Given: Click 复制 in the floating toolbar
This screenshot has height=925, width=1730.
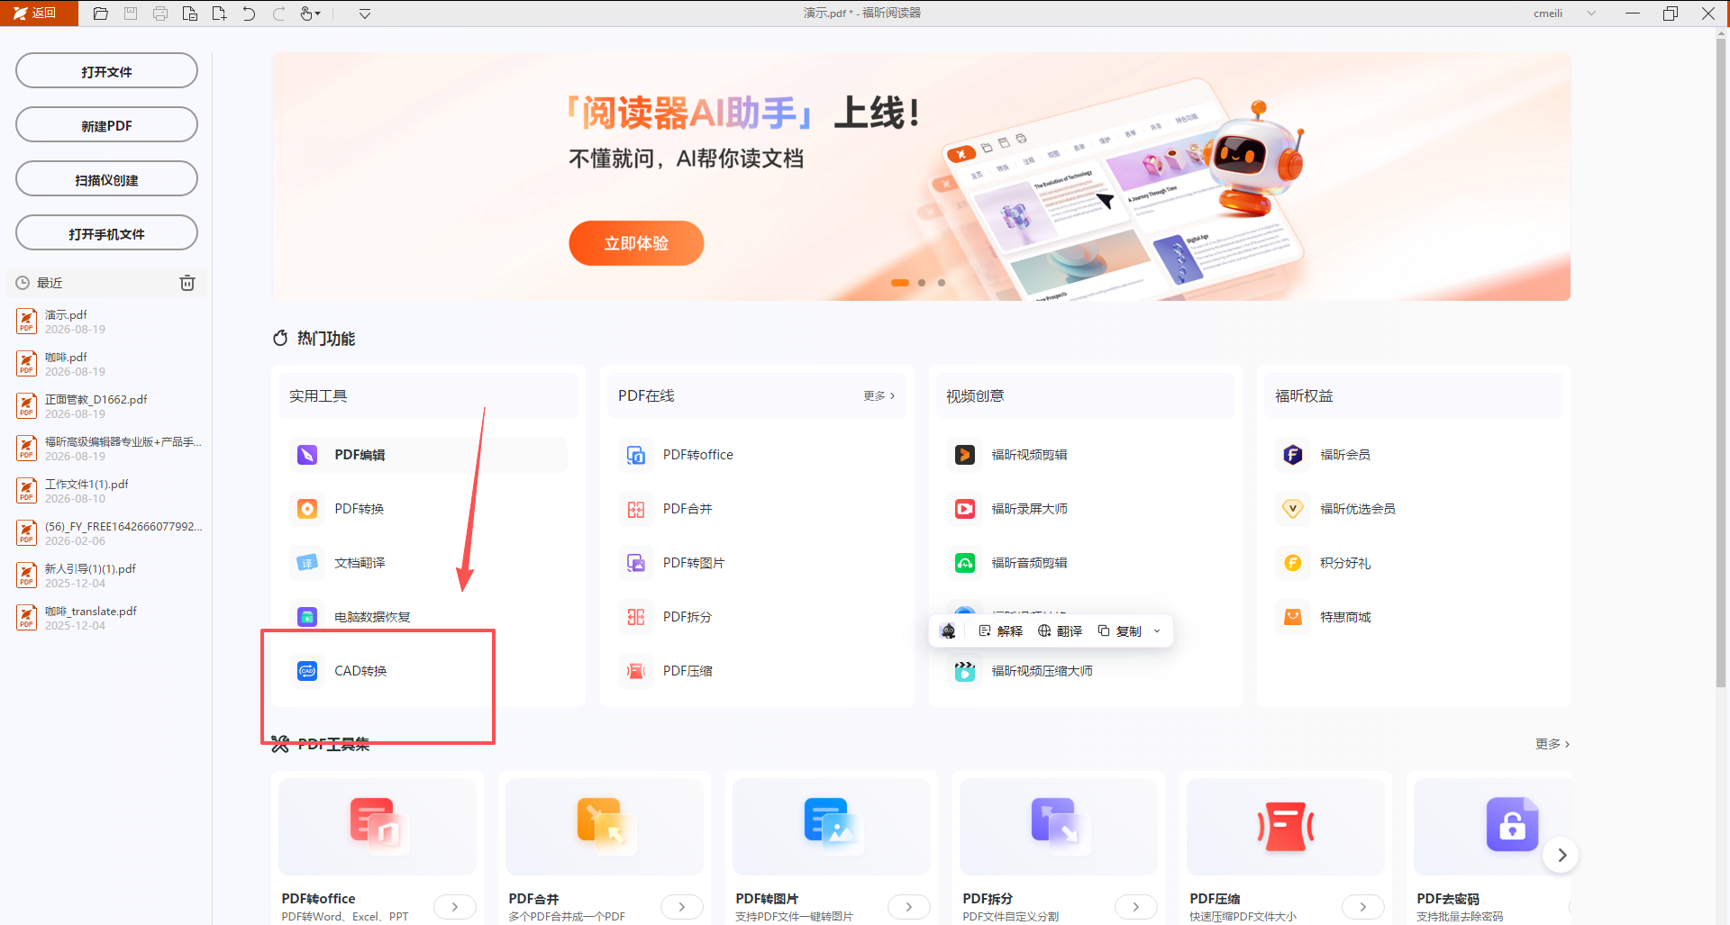Looking at the screenshot, I should click(1119, 630).
